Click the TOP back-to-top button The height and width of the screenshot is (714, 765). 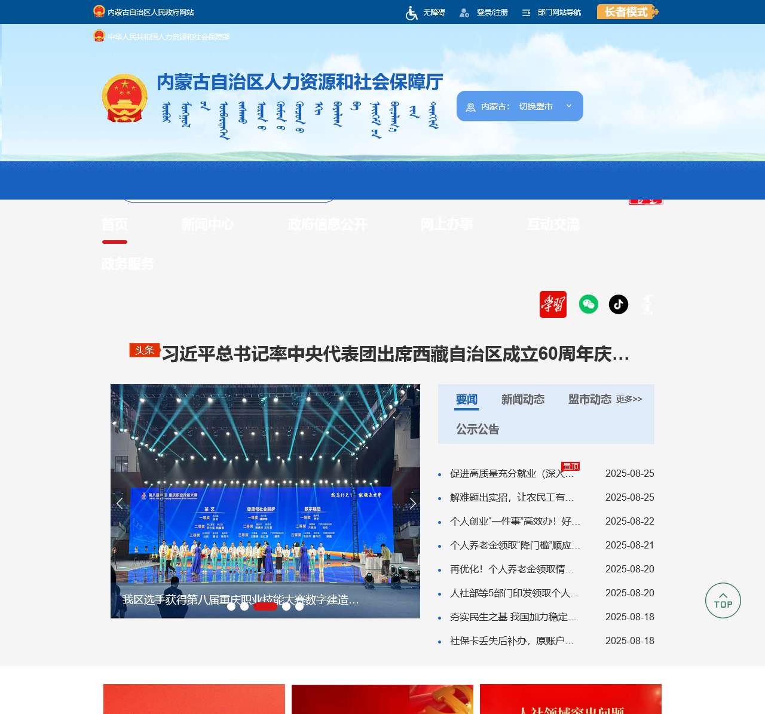point(723,600)
